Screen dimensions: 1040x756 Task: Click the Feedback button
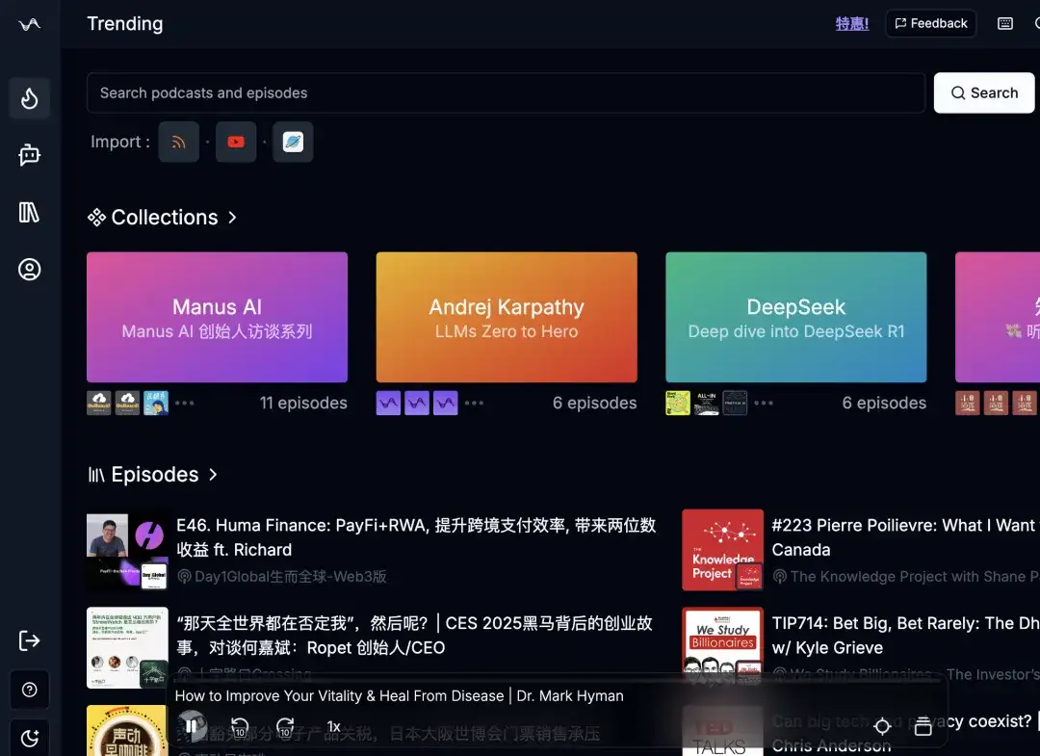(x=930, y=24)
